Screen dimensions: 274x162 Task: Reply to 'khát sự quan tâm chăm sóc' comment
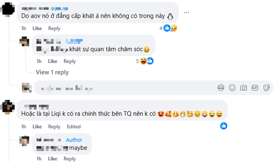(69, 61)
